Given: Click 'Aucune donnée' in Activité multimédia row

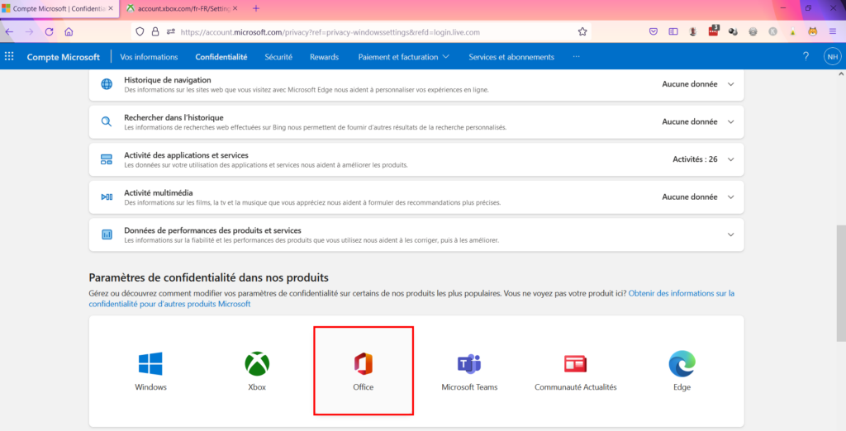Looking at the screenshot, I should point(690,197).
